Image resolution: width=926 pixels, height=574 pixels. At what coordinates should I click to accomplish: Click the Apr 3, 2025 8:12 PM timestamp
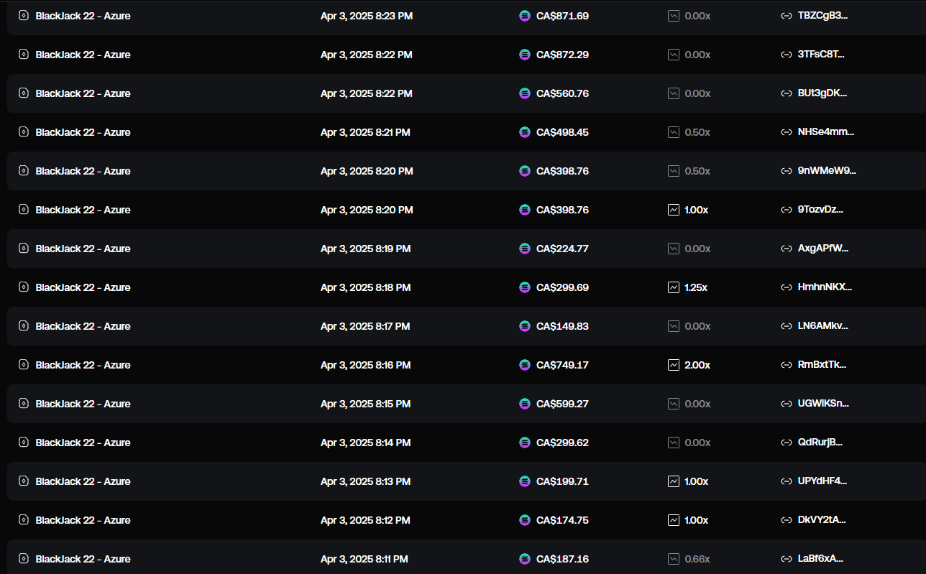(365, 520)
